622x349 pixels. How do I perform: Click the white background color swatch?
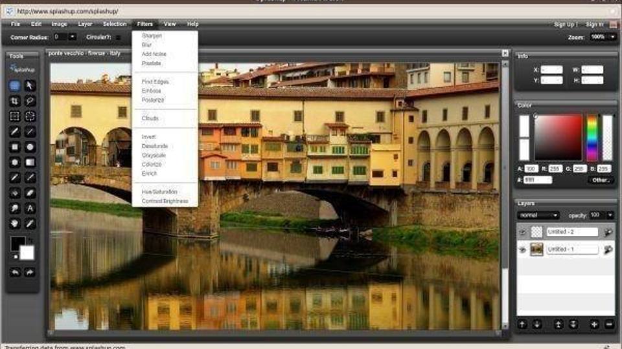27,253
